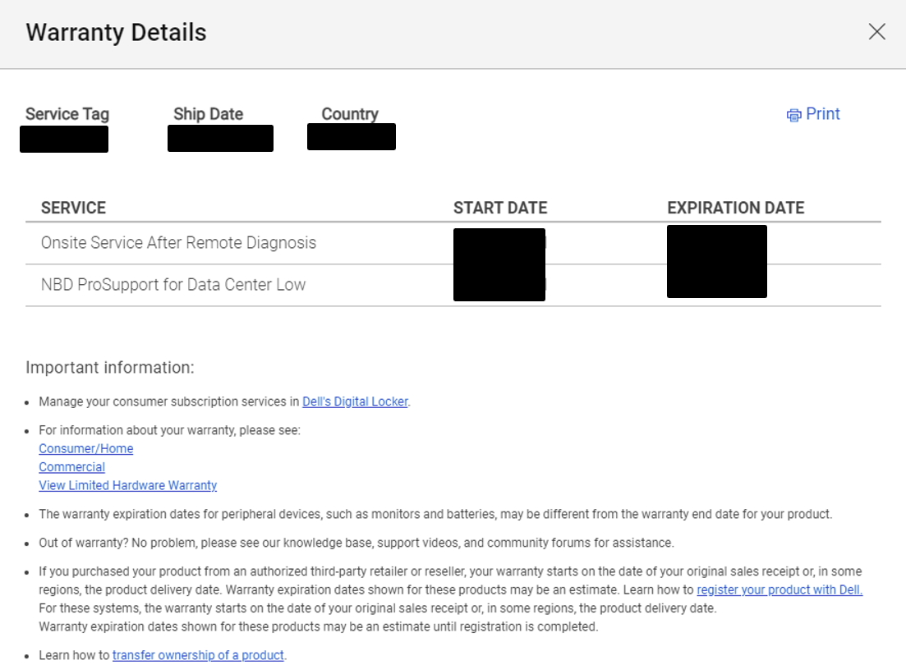
Task: View Limited Hardware Warranty details
Action: point(127,485)
